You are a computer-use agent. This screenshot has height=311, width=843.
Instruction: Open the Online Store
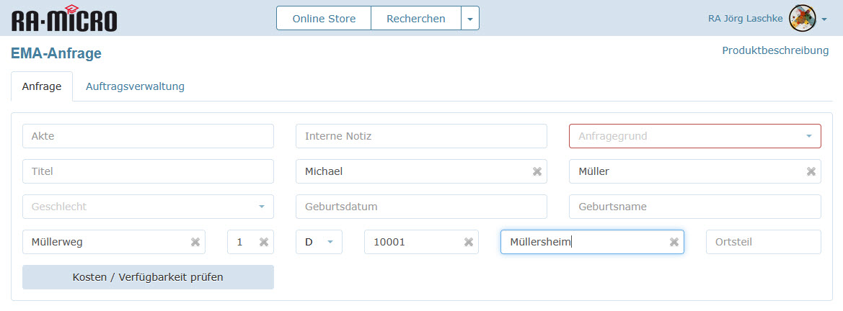click(324, 19)
